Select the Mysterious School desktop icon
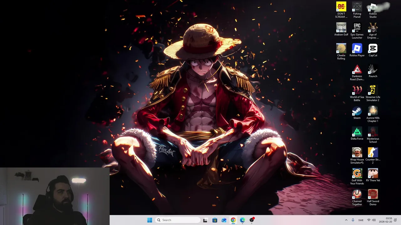401x225 pixels. coord(373,135)
